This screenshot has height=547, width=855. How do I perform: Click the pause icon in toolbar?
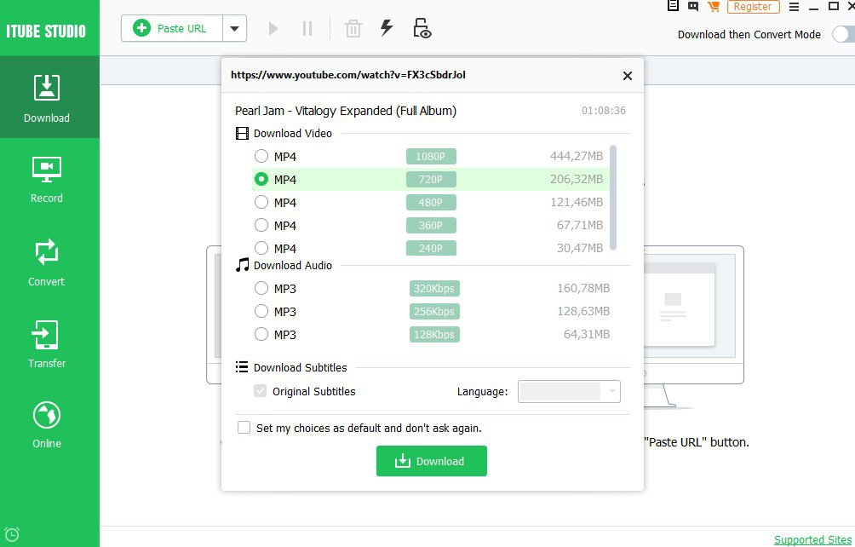point(307,29)
